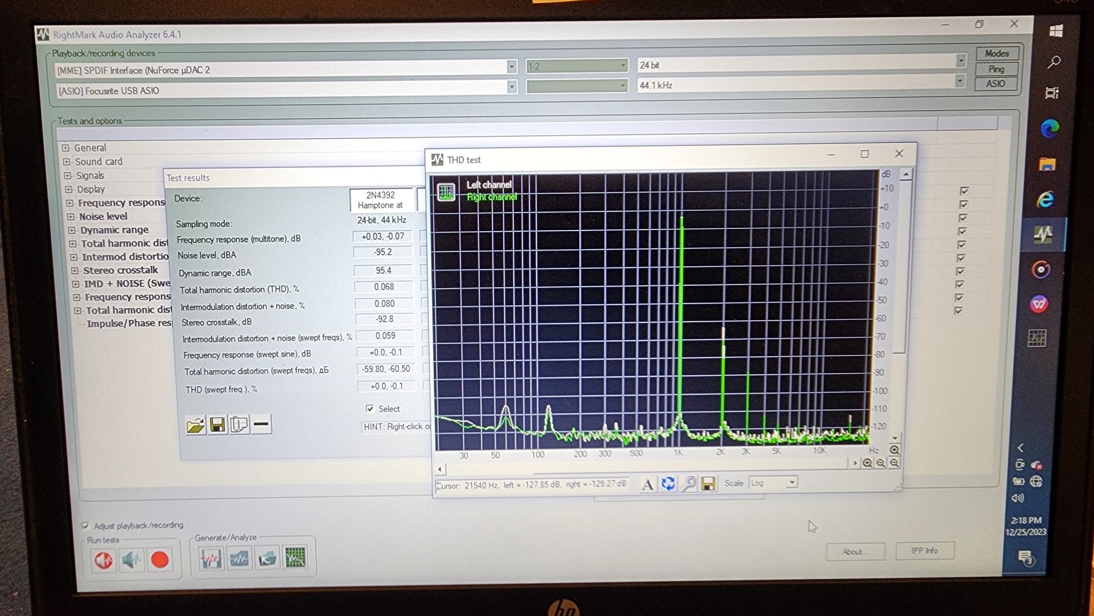Toggle the Select checkbox in Test results

tap(370, 408)
